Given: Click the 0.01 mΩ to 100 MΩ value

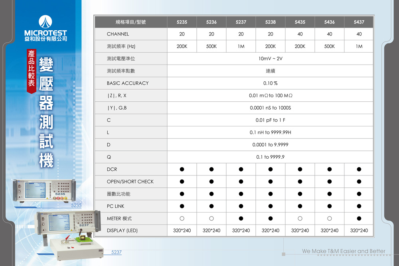Looking at the screenshot, I should [271, 96].
